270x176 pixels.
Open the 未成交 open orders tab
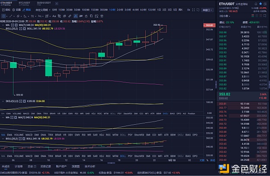click(x=6, y=167)
